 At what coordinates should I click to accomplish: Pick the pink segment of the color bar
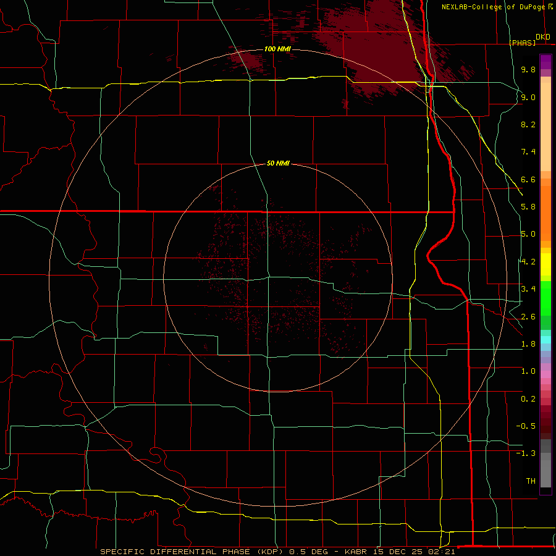click(545, 374)
